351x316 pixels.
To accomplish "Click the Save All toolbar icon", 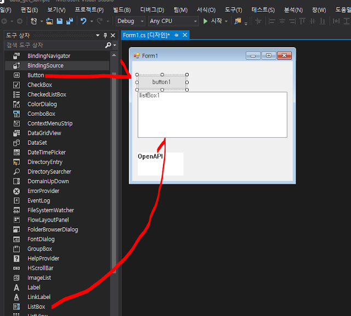I will (x=70, y=21).
